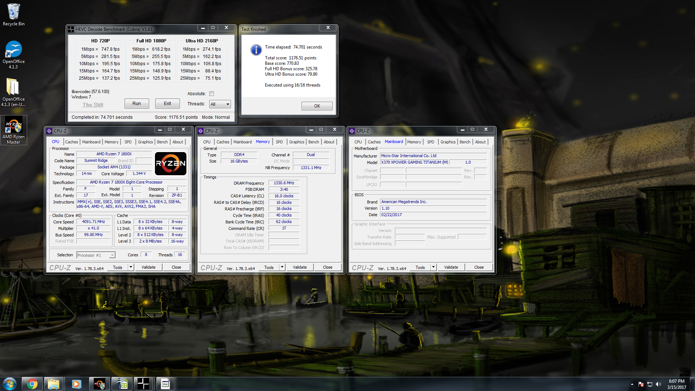Open the OpenOffice 4.1.3 (en-US) folder icon
Viewport: 695px width, 391px height.
tap(13, 92)
